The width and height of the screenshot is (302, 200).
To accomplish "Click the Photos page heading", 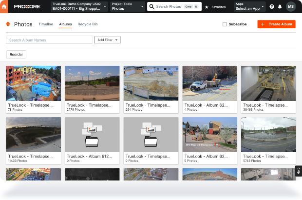I will tap(23, 24).
